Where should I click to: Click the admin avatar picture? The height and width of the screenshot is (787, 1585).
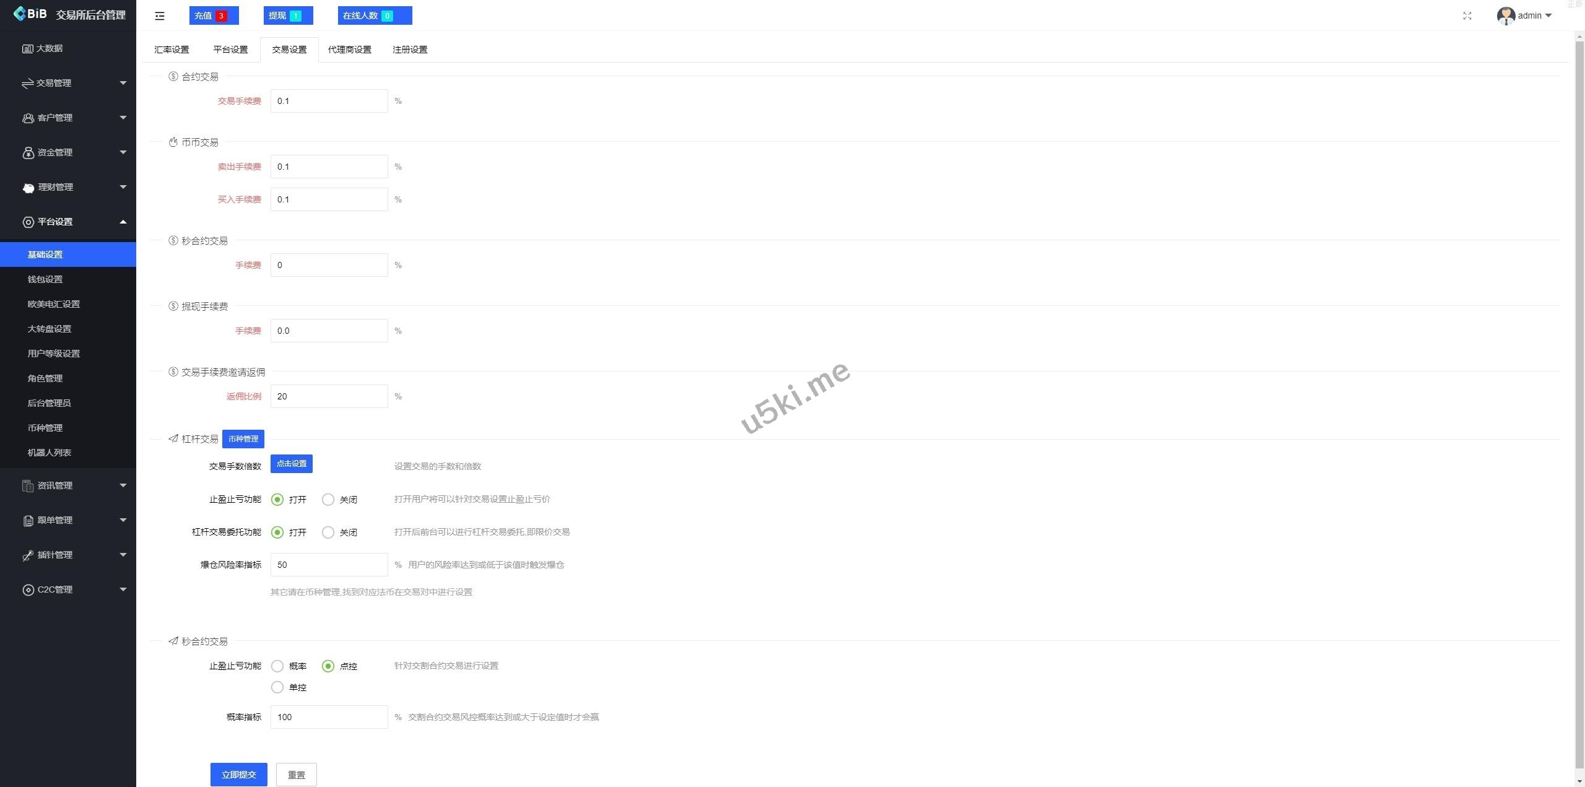(1505, 16)
